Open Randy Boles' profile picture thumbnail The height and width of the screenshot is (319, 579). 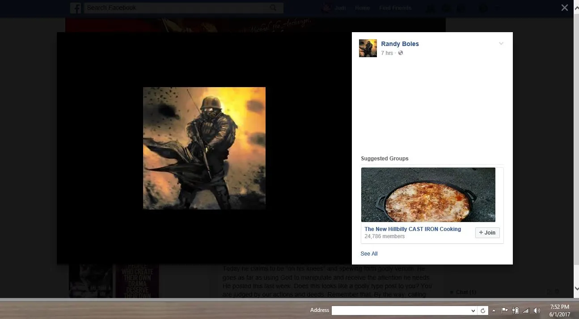368,48
